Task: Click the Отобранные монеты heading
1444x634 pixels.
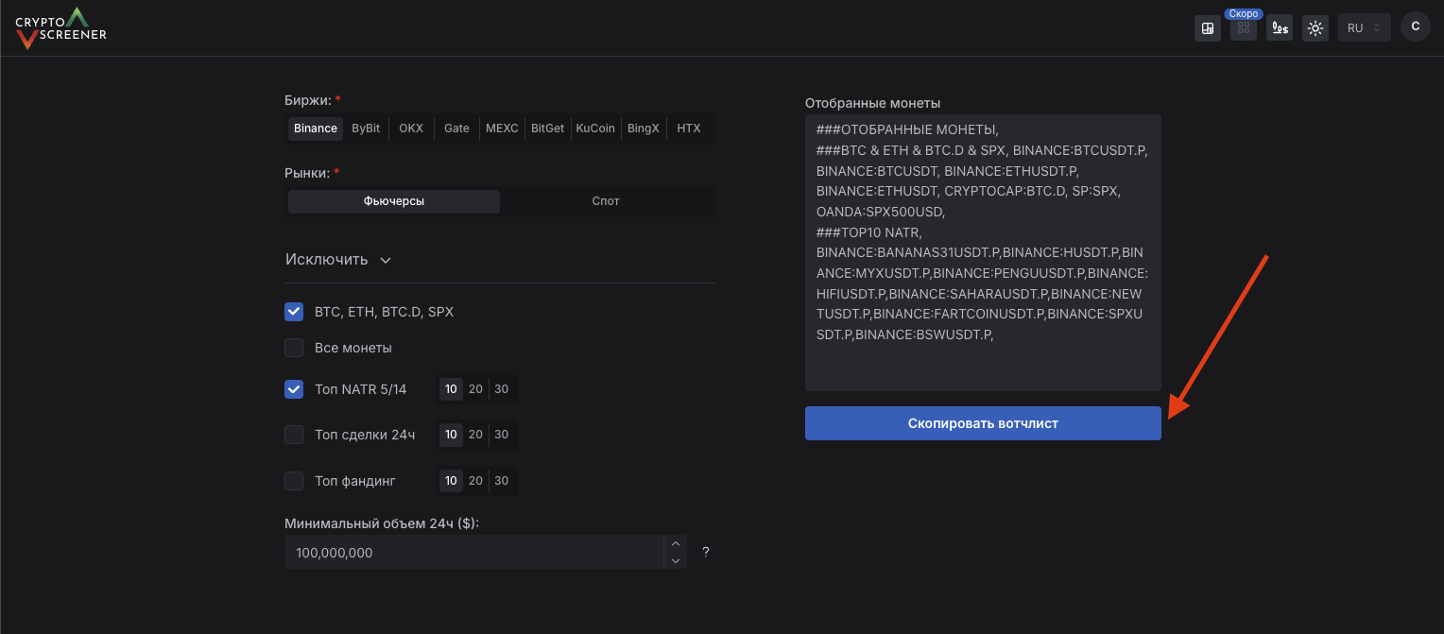Action: pyautogui.click(x=873, y=103)
